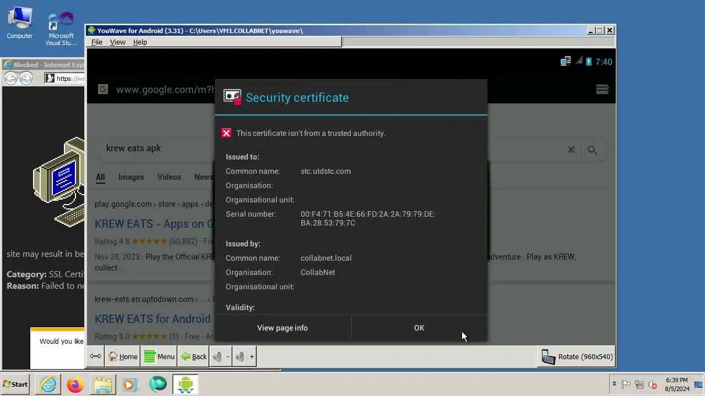Viewport: 705px width, 396px height.
Task: Lower volume with speaker minus button
Action: click(x=221, y=356)
